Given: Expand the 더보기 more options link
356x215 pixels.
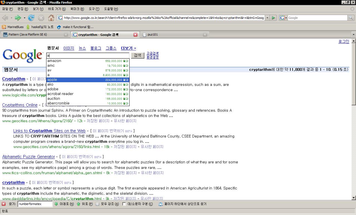Looking at the screenshot, I should pos(128,48).
